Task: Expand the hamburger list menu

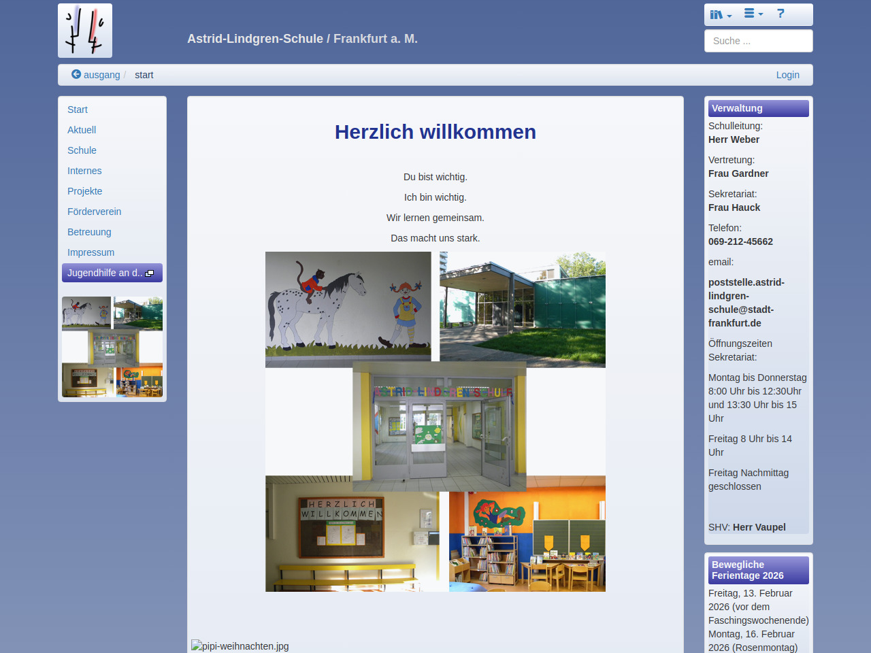Action: tap(753, 14)
